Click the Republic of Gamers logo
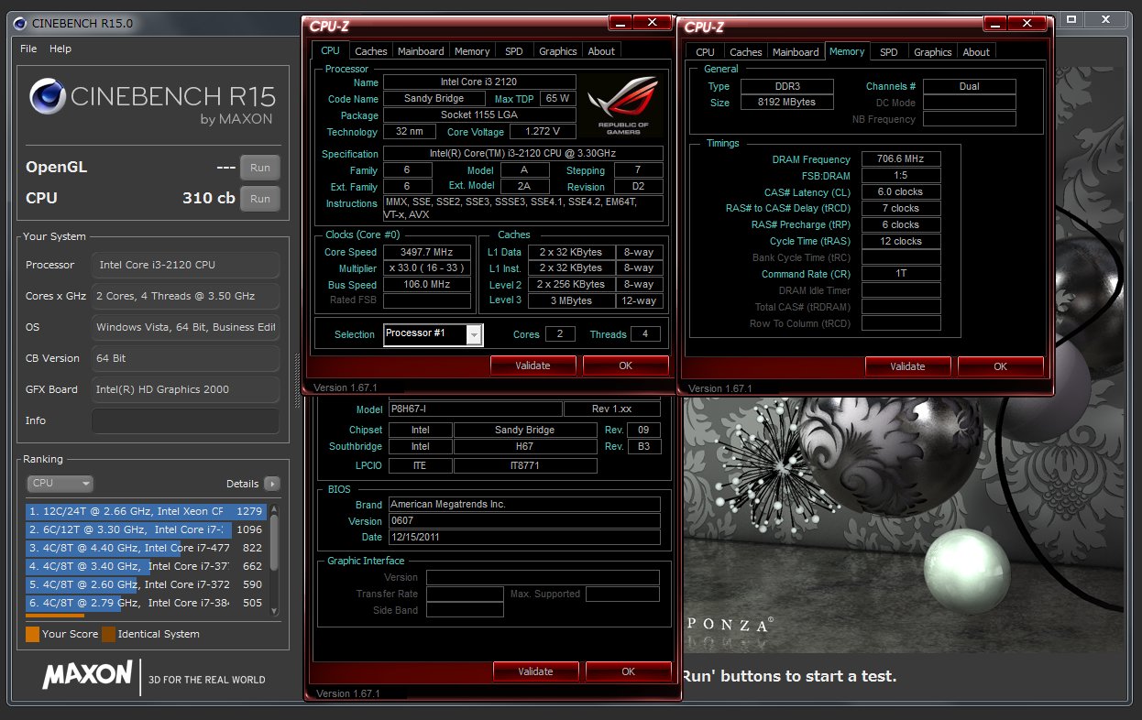Viewport: 1142px width, 720px height. (623, 104)
